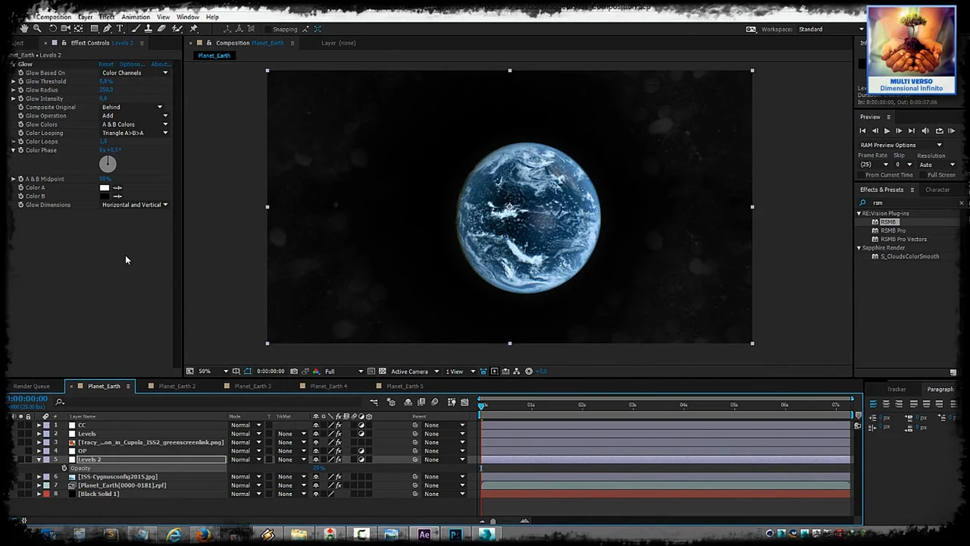The width and height of the screenshot is (970, 546).
Task: Click Reset for the Glow effect
Action: point(106,64)
